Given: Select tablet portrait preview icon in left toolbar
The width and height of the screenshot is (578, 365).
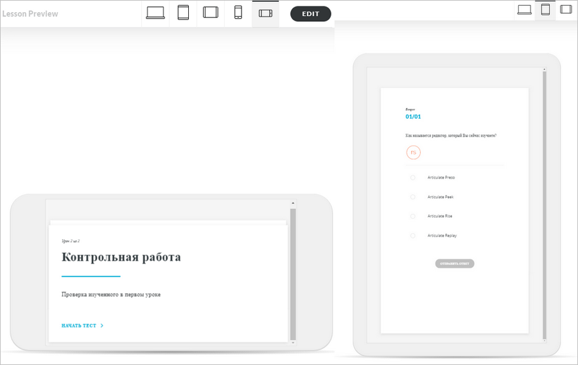Looking at the screenshot, I should pyautogui.click(x=183, y=13).
